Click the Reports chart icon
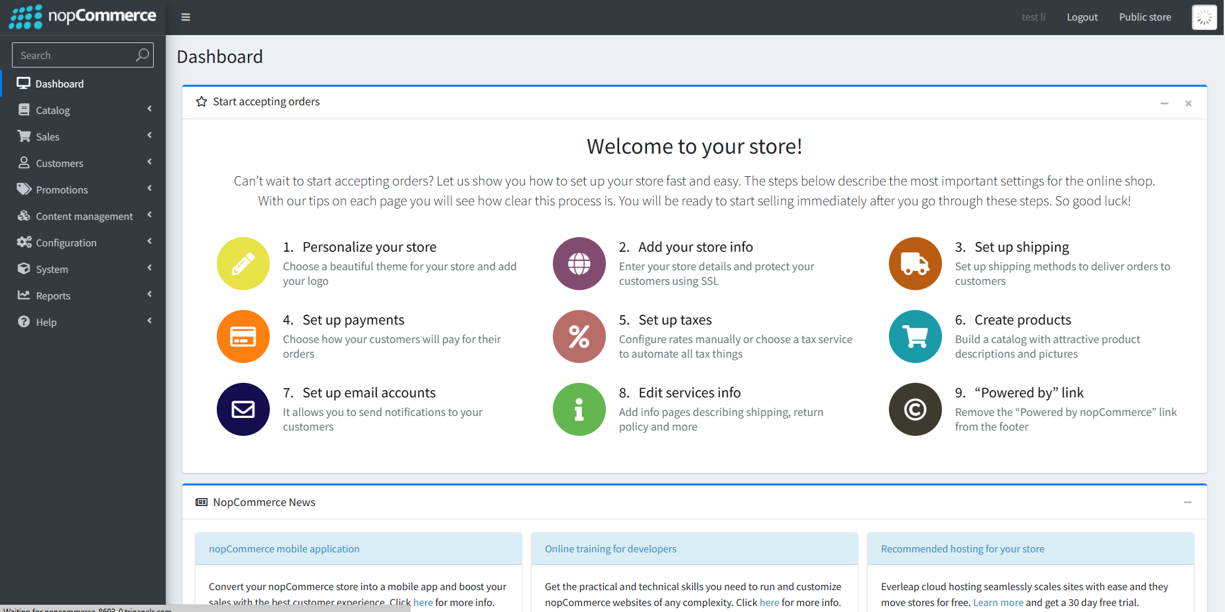 click(24, 295)
